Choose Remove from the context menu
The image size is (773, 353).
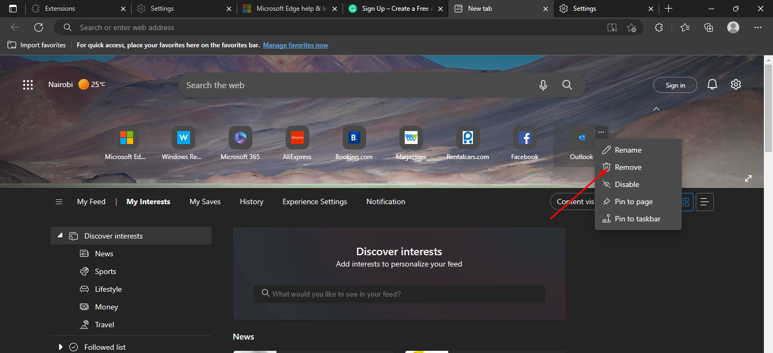coord(638,167)
